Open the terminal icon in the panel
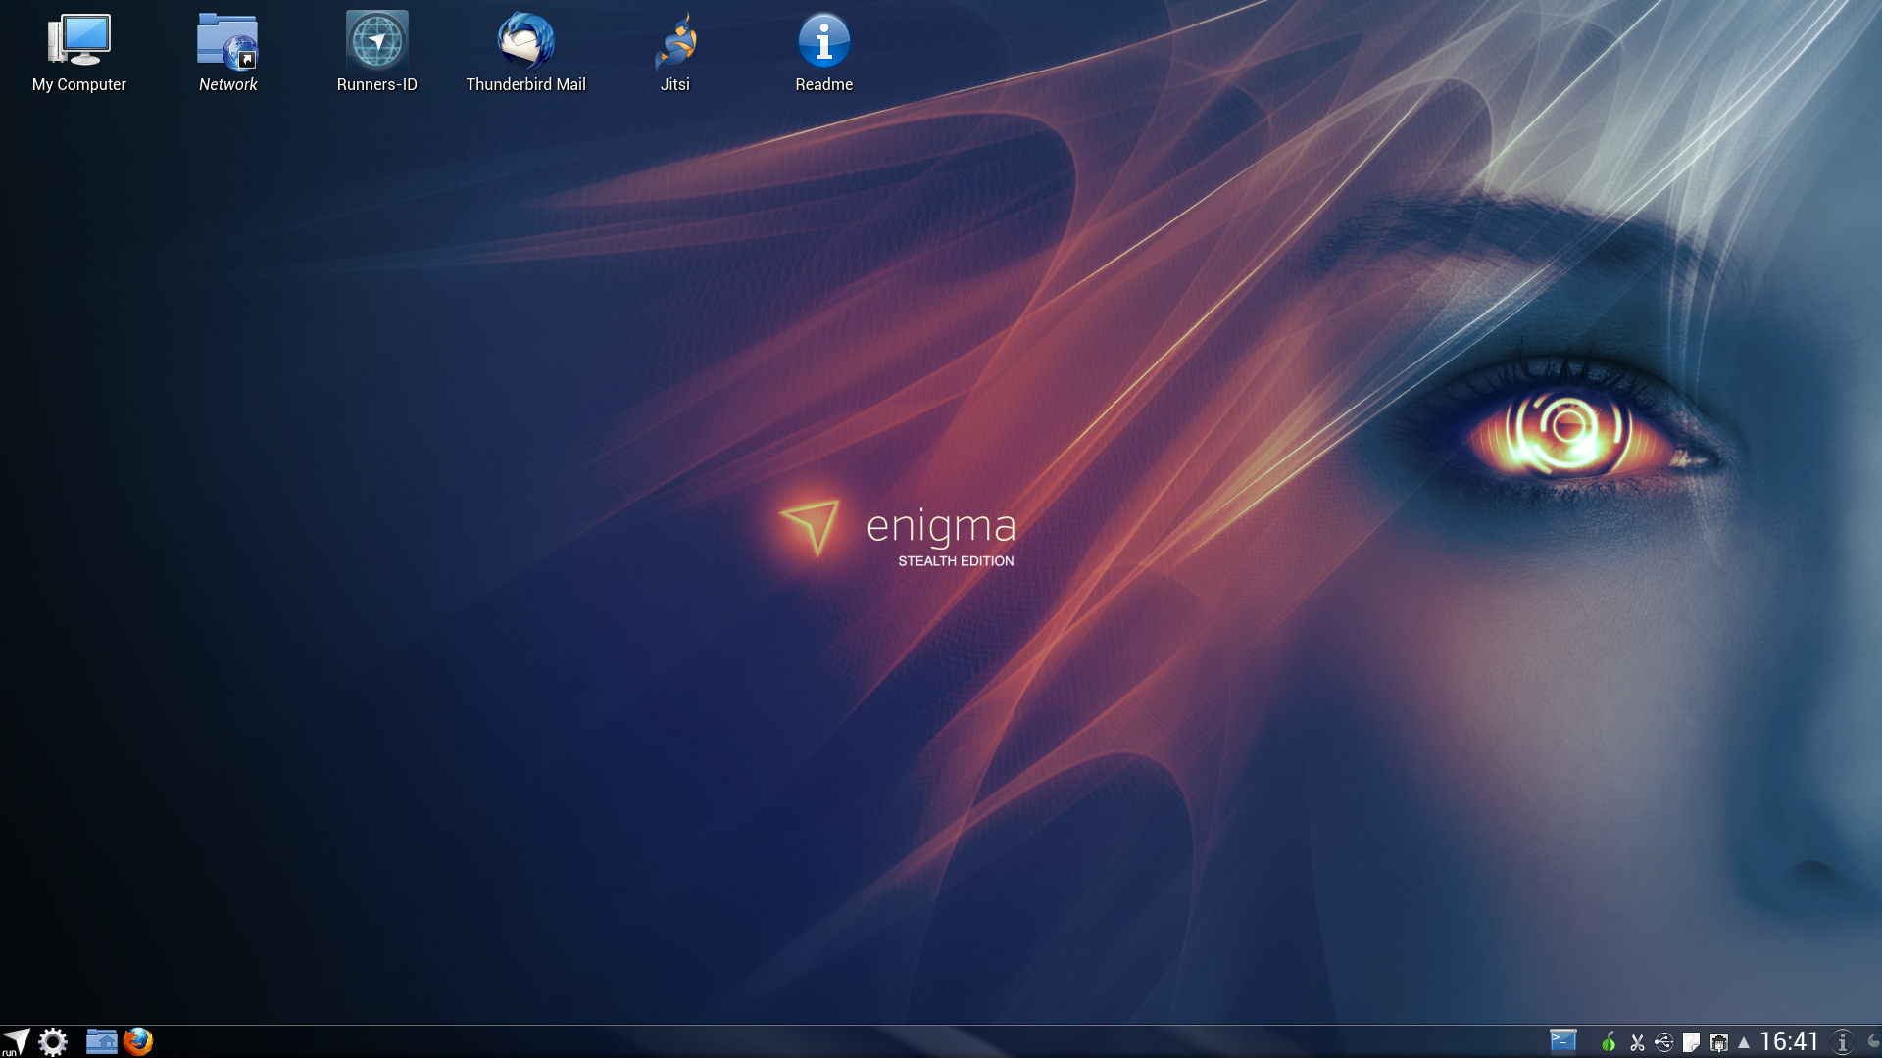Screen dimensions: 1882x1058 [x=1563, y=1040]
